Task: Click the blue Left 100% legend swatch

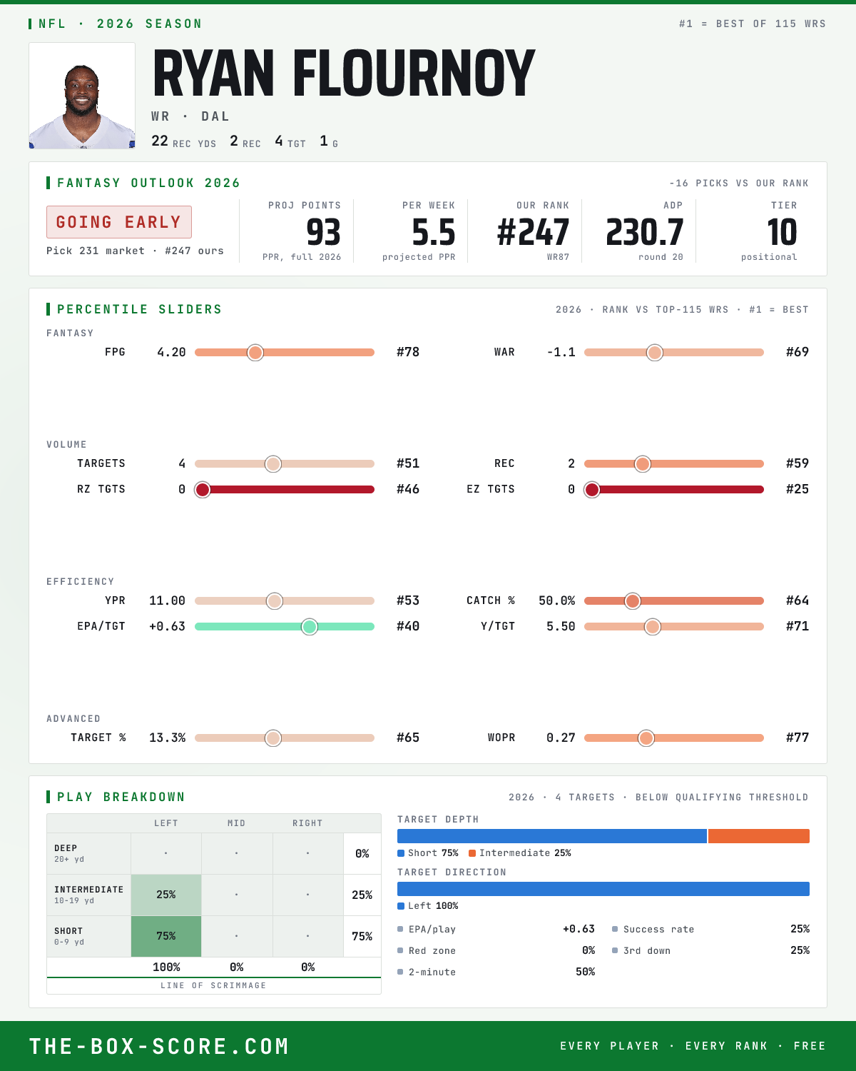Action: (x=401, y=906)
